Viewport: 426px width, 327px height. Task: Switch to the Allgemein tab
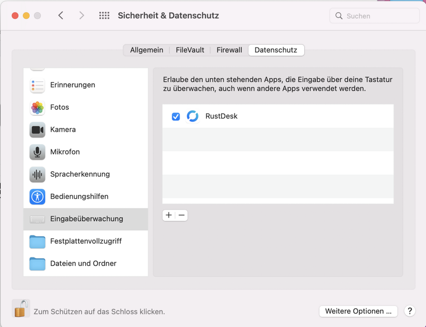(146, 50)
